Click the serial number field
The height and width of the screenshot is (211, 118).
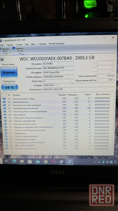point(58,68)
